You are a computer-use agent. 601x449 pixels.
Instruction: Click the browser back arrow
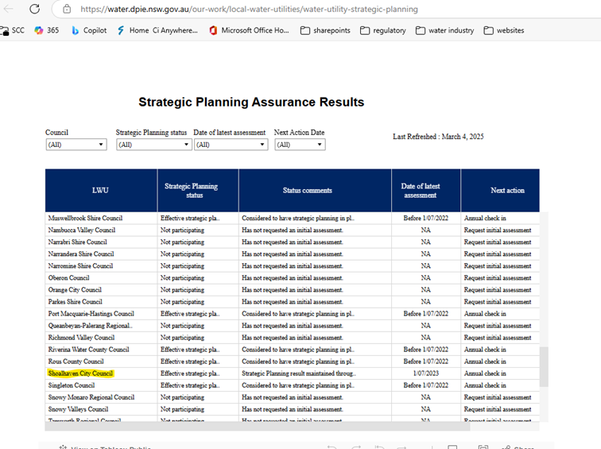coord(8,9)
